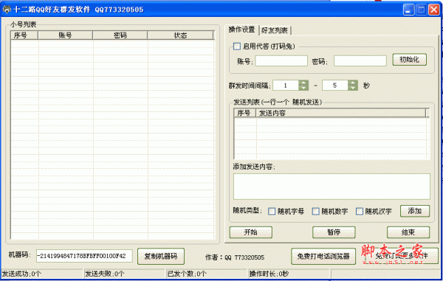
Task: Toggle the 随机数字 checkbox
Action: pyautogui.click(x=315, y=212)
